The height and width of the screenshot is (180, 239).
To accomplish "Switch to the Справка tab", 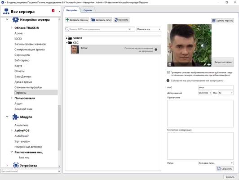I will tap(88, 10).
